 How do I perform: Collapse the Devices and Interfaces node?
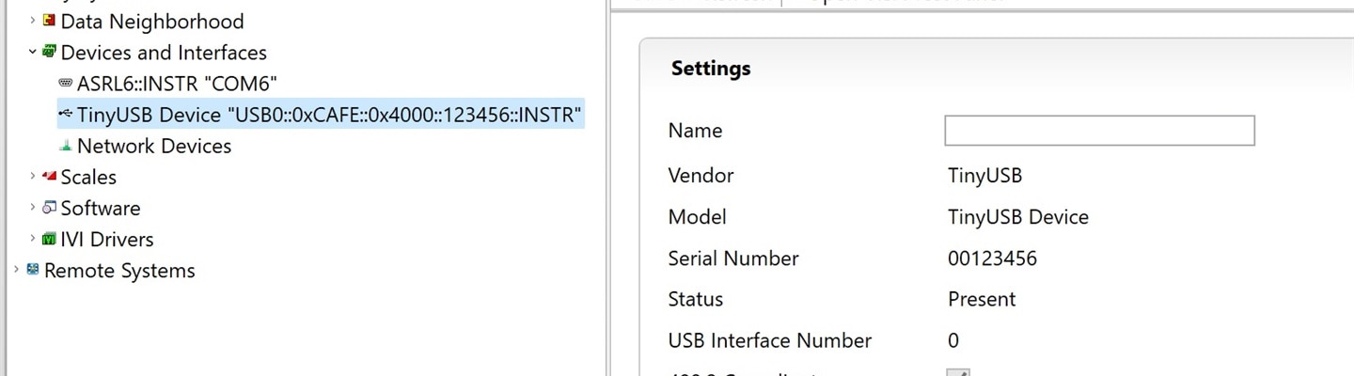pos(33,52)
